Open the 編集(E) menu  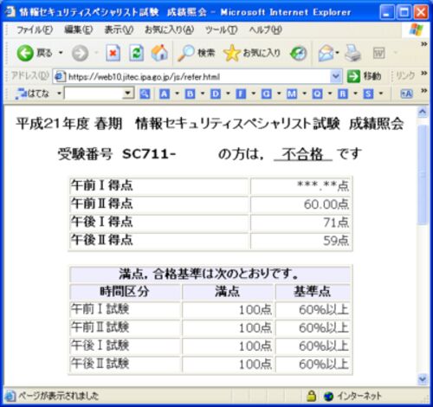79,29
